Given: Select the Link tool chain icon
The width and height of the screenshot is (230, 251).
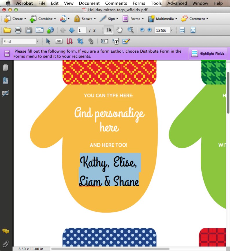Looking at the screenshot, I should tap(91, 41).
